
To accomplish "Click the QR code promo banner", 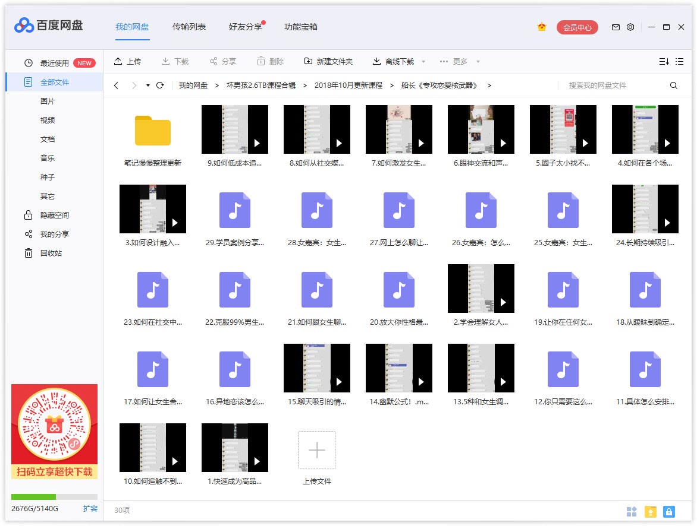I will 54,432.
